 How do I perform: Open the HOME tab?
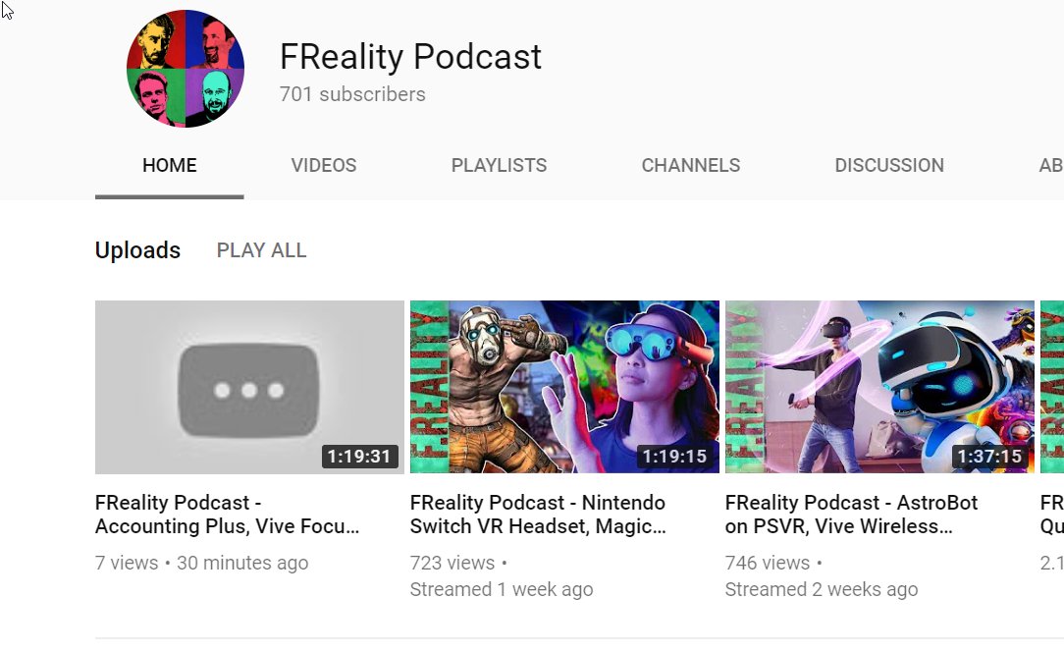pyautogui.click(x=170, y=165)
